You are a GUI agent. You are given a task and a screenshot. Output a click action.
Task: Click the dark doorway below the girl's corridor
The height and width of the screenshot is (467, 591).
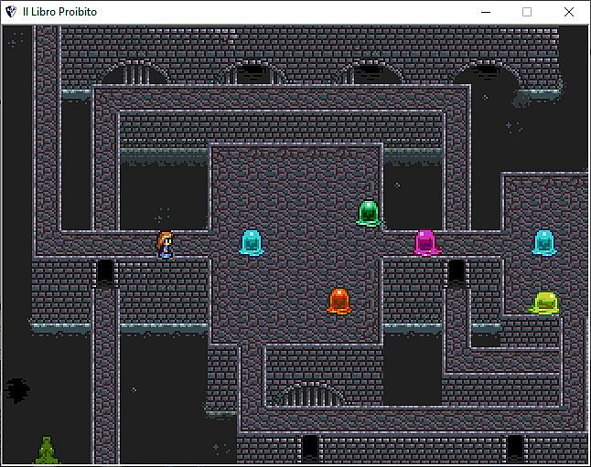coord(105,272)
